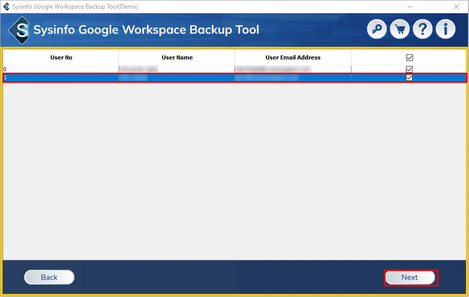Go Back to the previous step
The image size is (469, 297).
(x=49, y=278)
